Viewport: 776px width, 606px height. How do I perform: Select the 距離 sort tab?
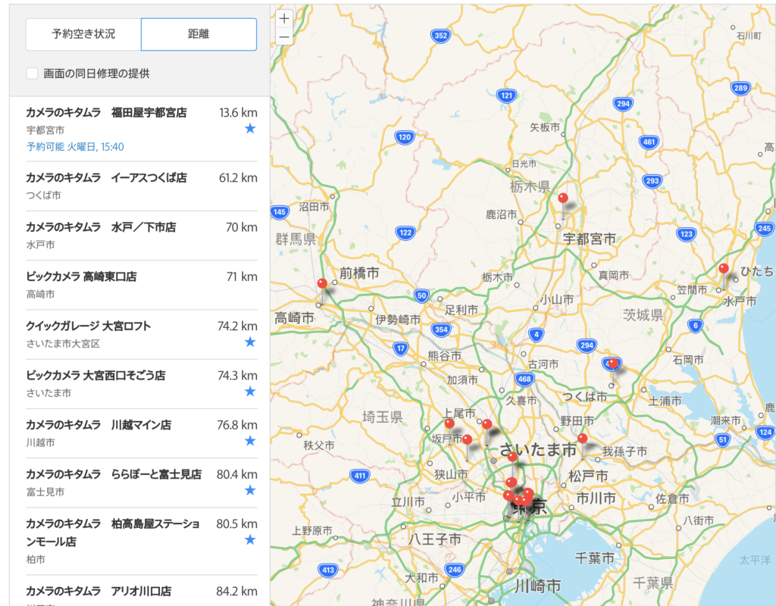[x=199, y=34]
